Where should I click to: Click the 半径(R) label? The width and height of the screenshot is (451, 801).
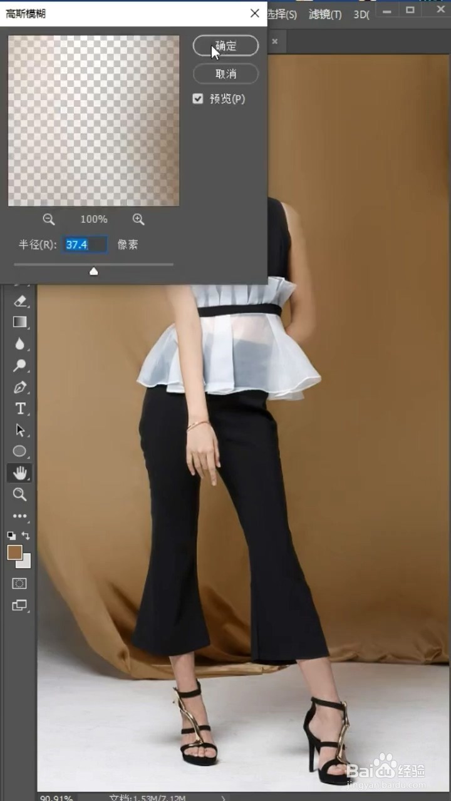tap(38, 245)
